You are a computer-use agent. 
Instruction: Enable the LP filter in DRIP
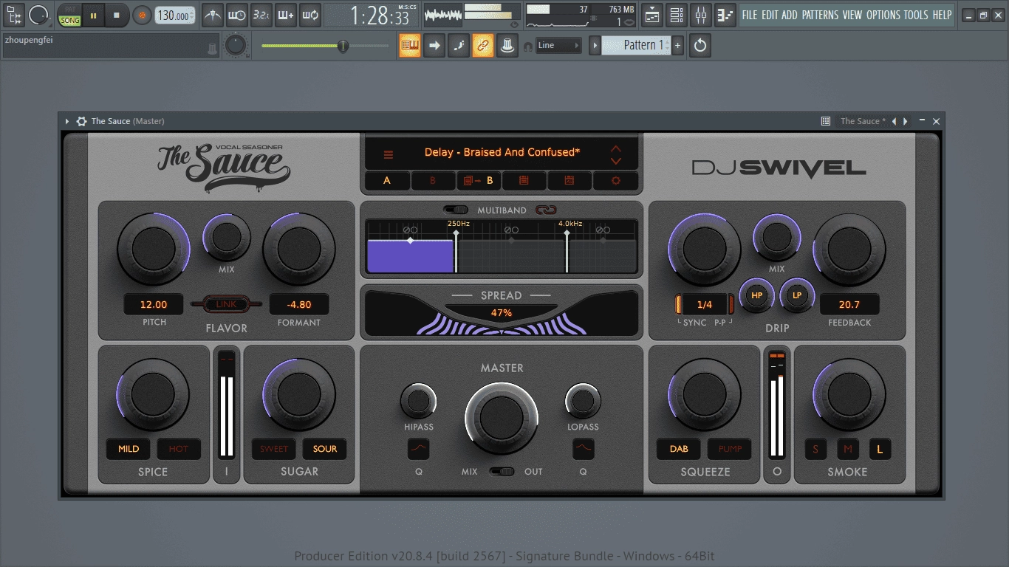pos(797,295)
